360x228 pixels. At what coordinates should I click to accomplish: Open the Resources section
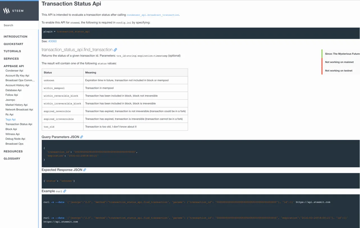click(13, 151)
